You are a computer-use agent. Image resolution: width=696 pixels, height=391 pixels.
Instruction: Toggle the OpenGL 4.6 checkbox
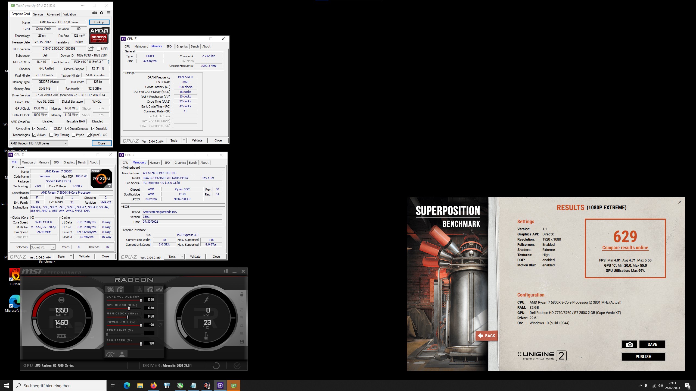(x=89, y=135)
